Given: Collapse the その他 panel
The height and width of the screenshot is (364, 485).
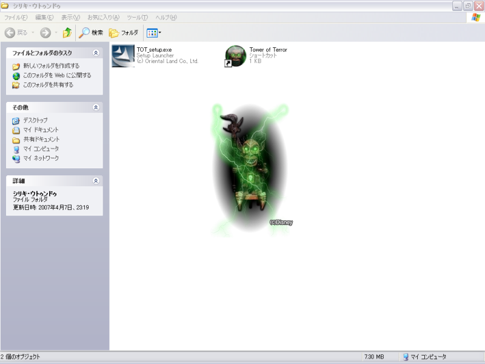Looking at the screenshot, I should click(x=96, y=107).
